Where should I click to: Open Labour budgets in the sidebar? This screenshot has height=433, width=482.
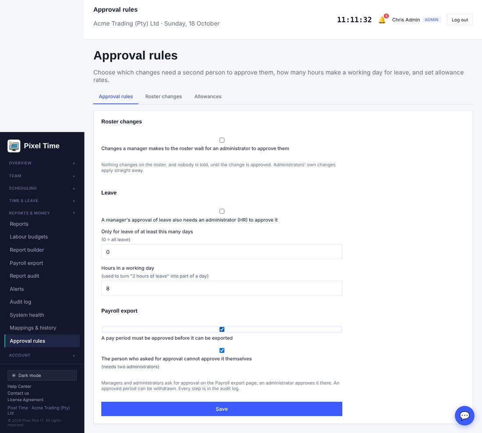(42, 237)
